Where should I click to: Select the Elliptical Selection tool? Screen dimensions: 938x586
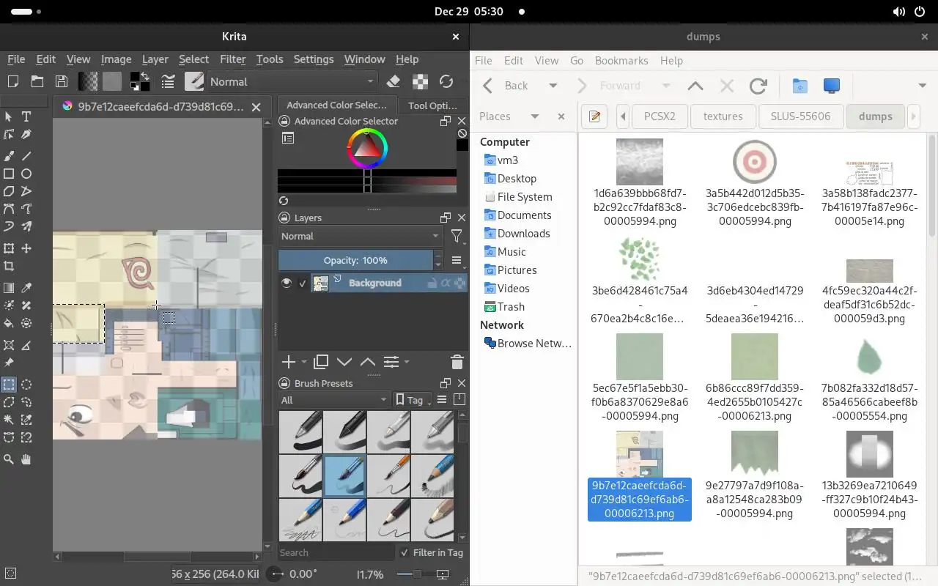pos(26,384)
